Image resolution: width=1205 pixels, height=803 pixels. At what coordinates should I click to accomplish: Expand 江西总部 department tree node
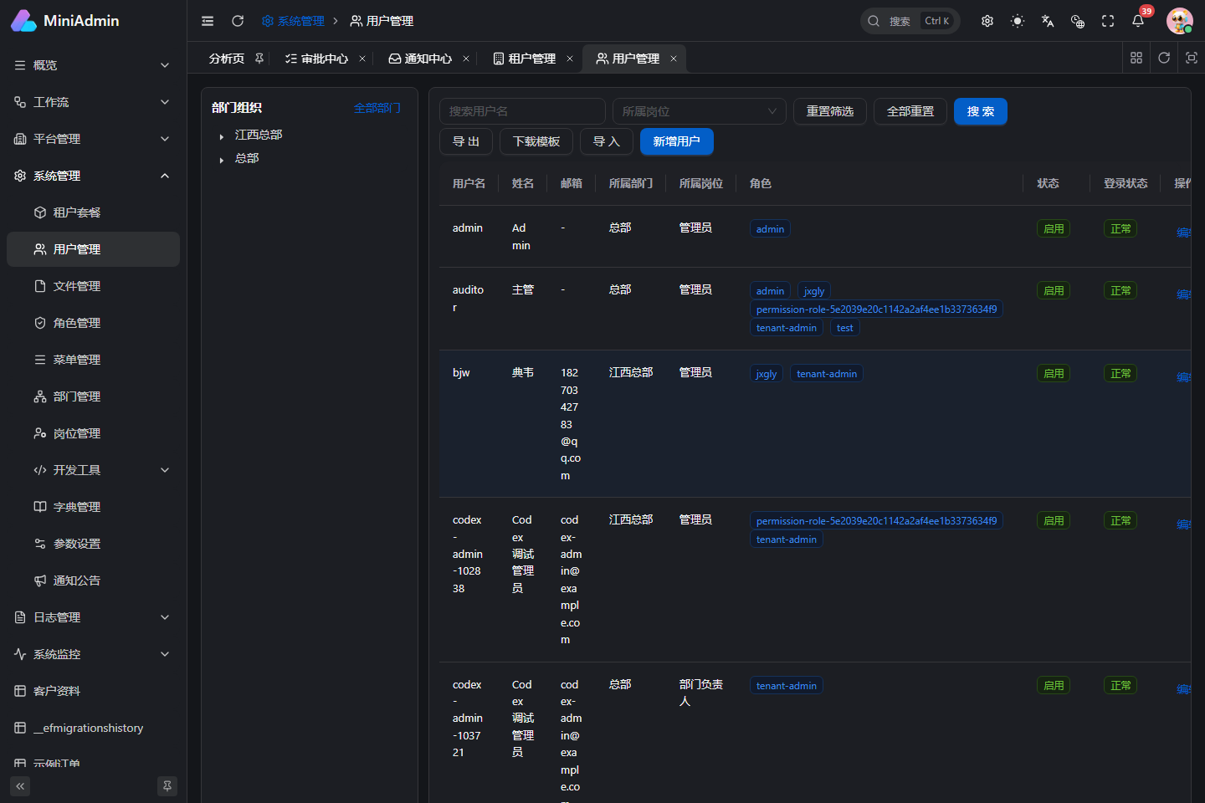point(221,136)
